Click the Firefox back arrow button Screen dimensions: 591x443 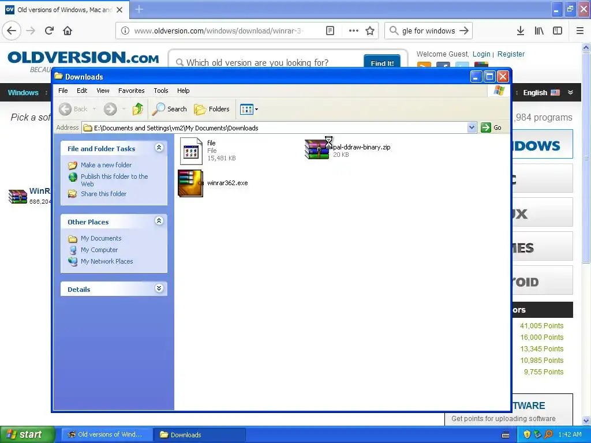pyautogui.click(x=12, y=31)
